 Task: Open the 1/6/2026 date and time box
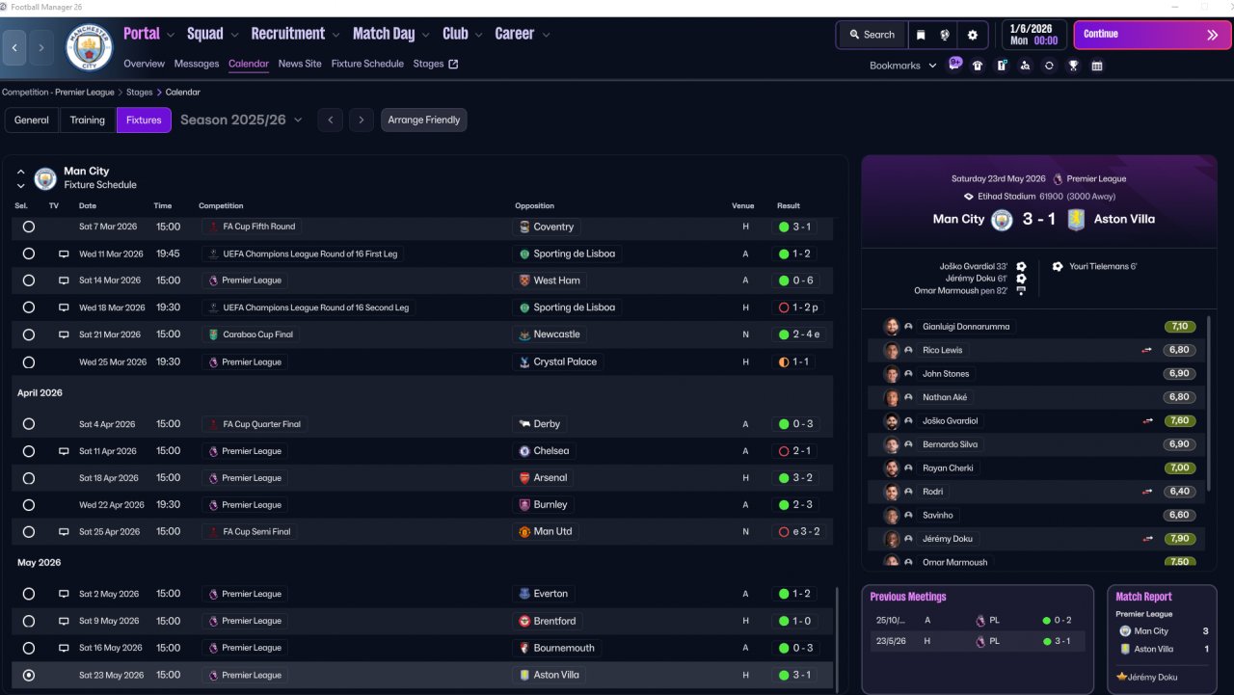pyautogui.click(x=1034, y=35)
